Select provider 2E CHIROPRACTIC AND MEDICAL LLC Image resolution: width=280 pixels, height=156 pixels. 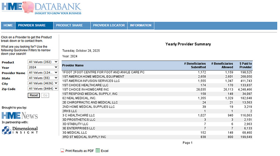90,102
